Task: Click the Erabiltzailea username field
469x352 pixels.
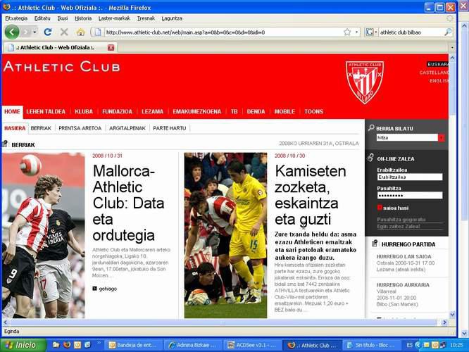Action: [x=409, y=177]
